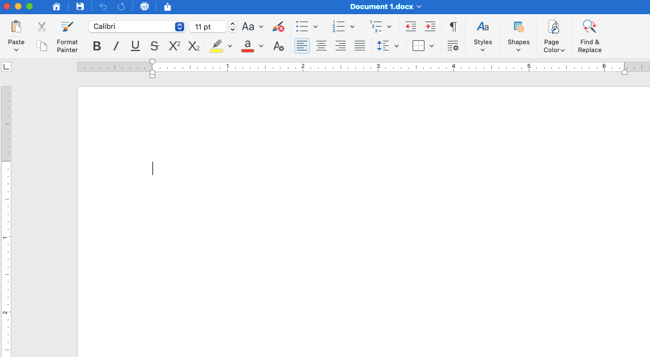Image resolution: width=650 pixels, height=357 pixels.
Task: Open the Document 1.docx title dropdown
Action: [385, 7]
